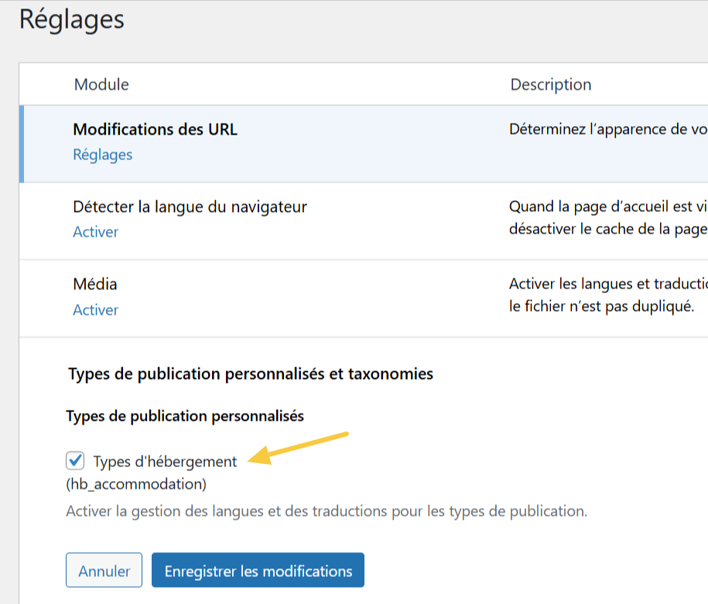Click the Types d'hébergement label text
The height and width of the screenshot is (604, 708).
tap(165, 462)
